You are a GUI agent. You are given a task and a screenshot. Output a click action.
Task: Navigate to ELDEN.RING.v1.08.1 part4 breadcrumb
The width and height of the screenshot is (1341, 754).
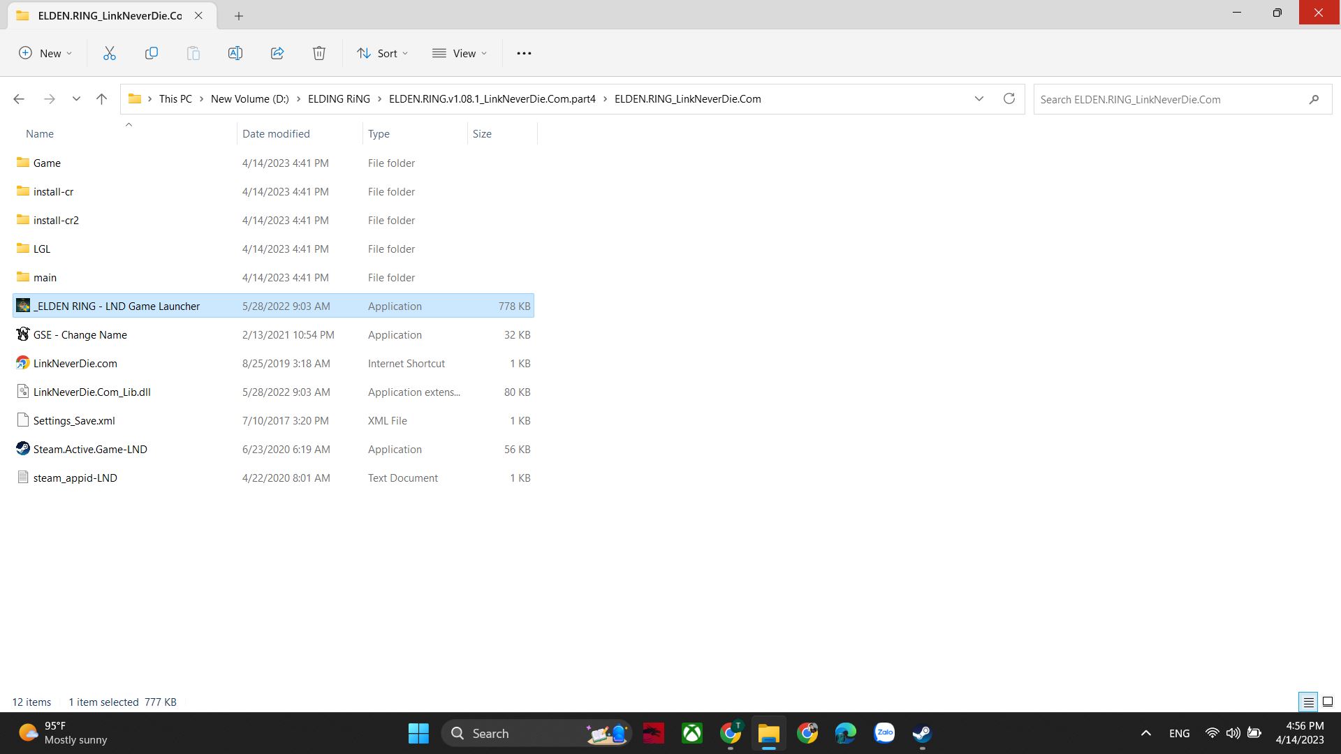pos(492,99)
